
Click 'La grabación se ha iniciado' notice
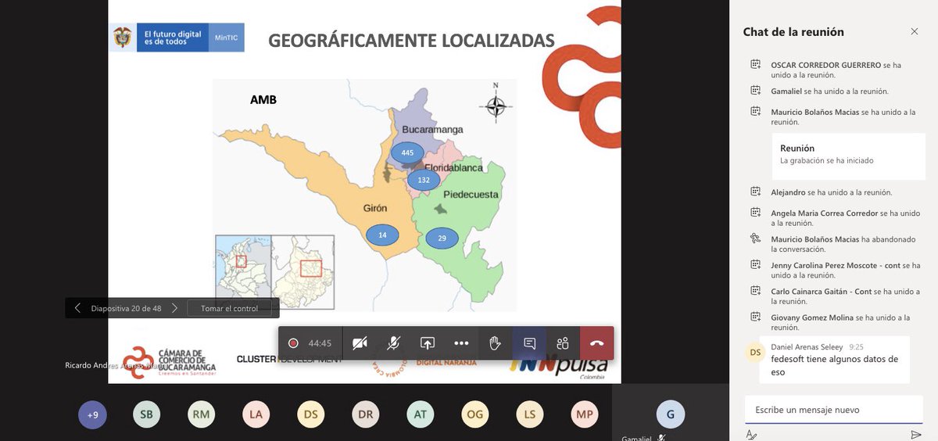[x=826, y=160]
